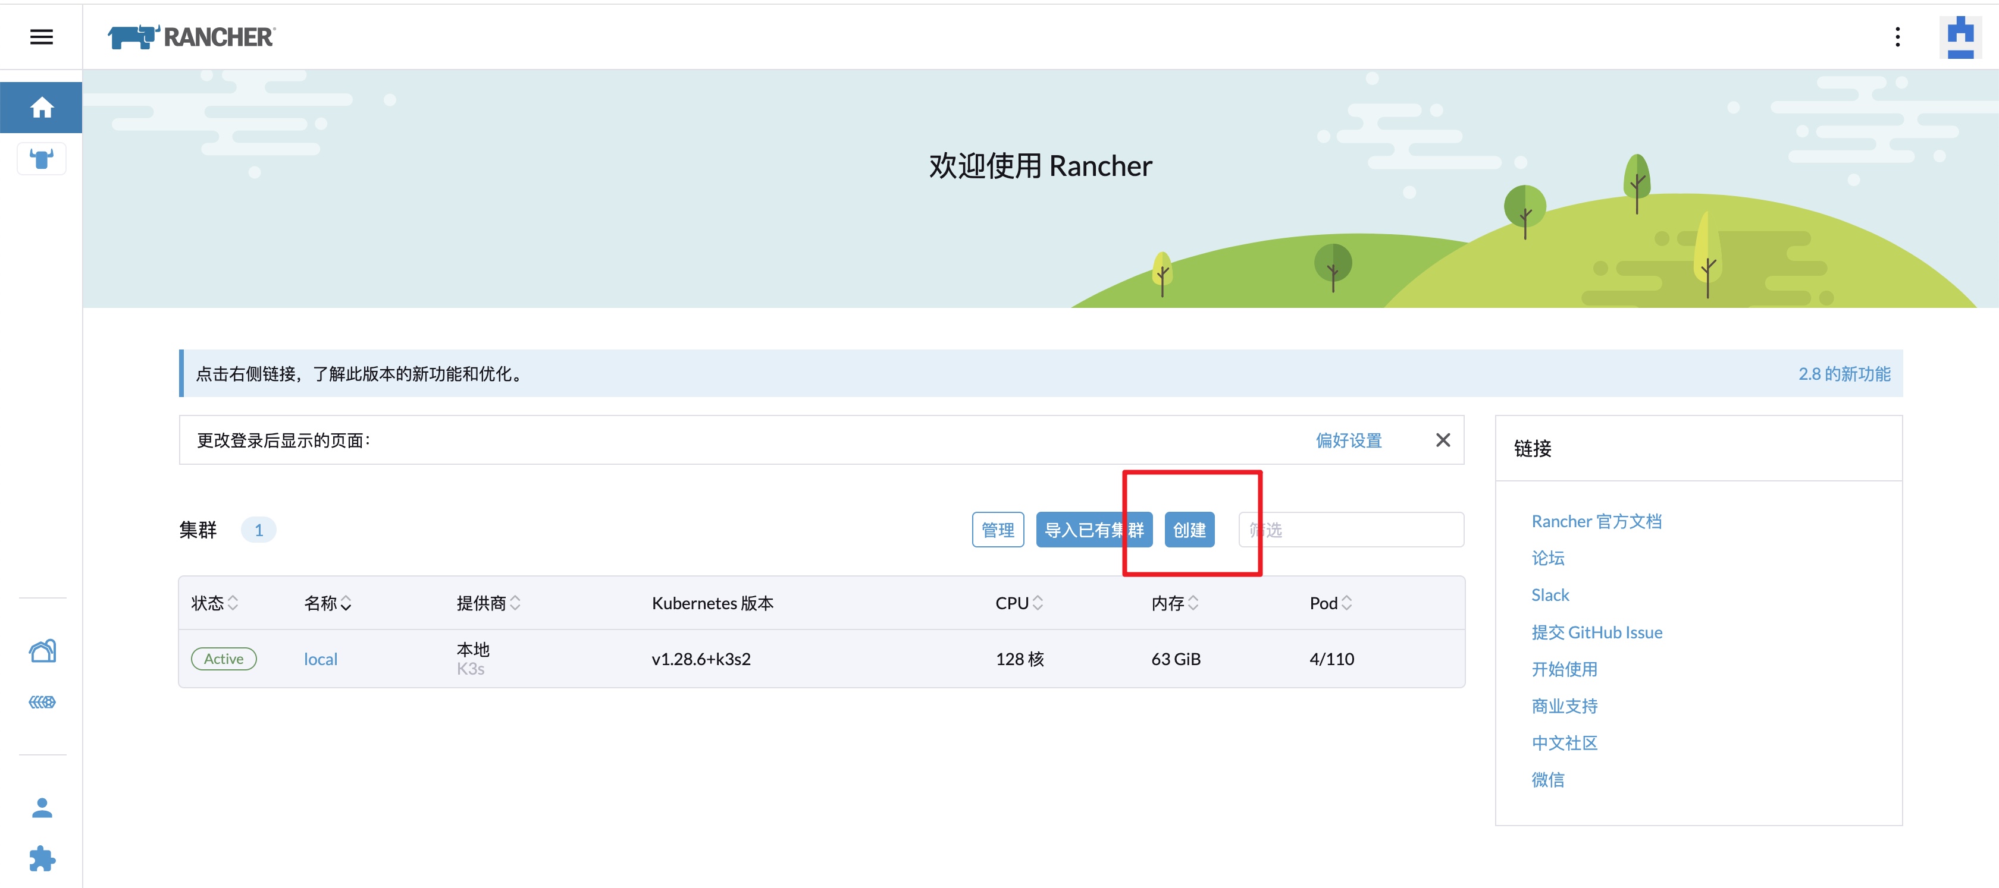Open the 微信 link
The width and height of the screenshot is (1999, 888).
tap(1547, 779)
